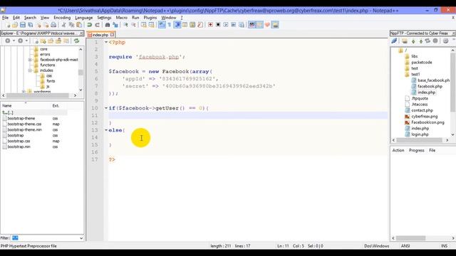The height and width of the screenshot is (256, 456).
Task: Select cyberfreax.png in NppFTP tree
Action: (425, 117)
